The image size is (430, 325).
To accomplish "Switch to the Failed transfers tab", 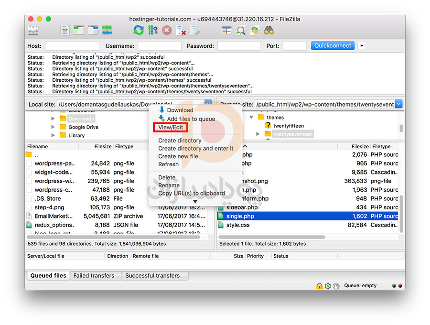I will pos(94,276).
